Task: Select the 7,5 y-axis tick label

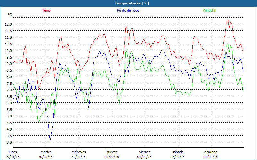Action: click(x=9, y=83)
